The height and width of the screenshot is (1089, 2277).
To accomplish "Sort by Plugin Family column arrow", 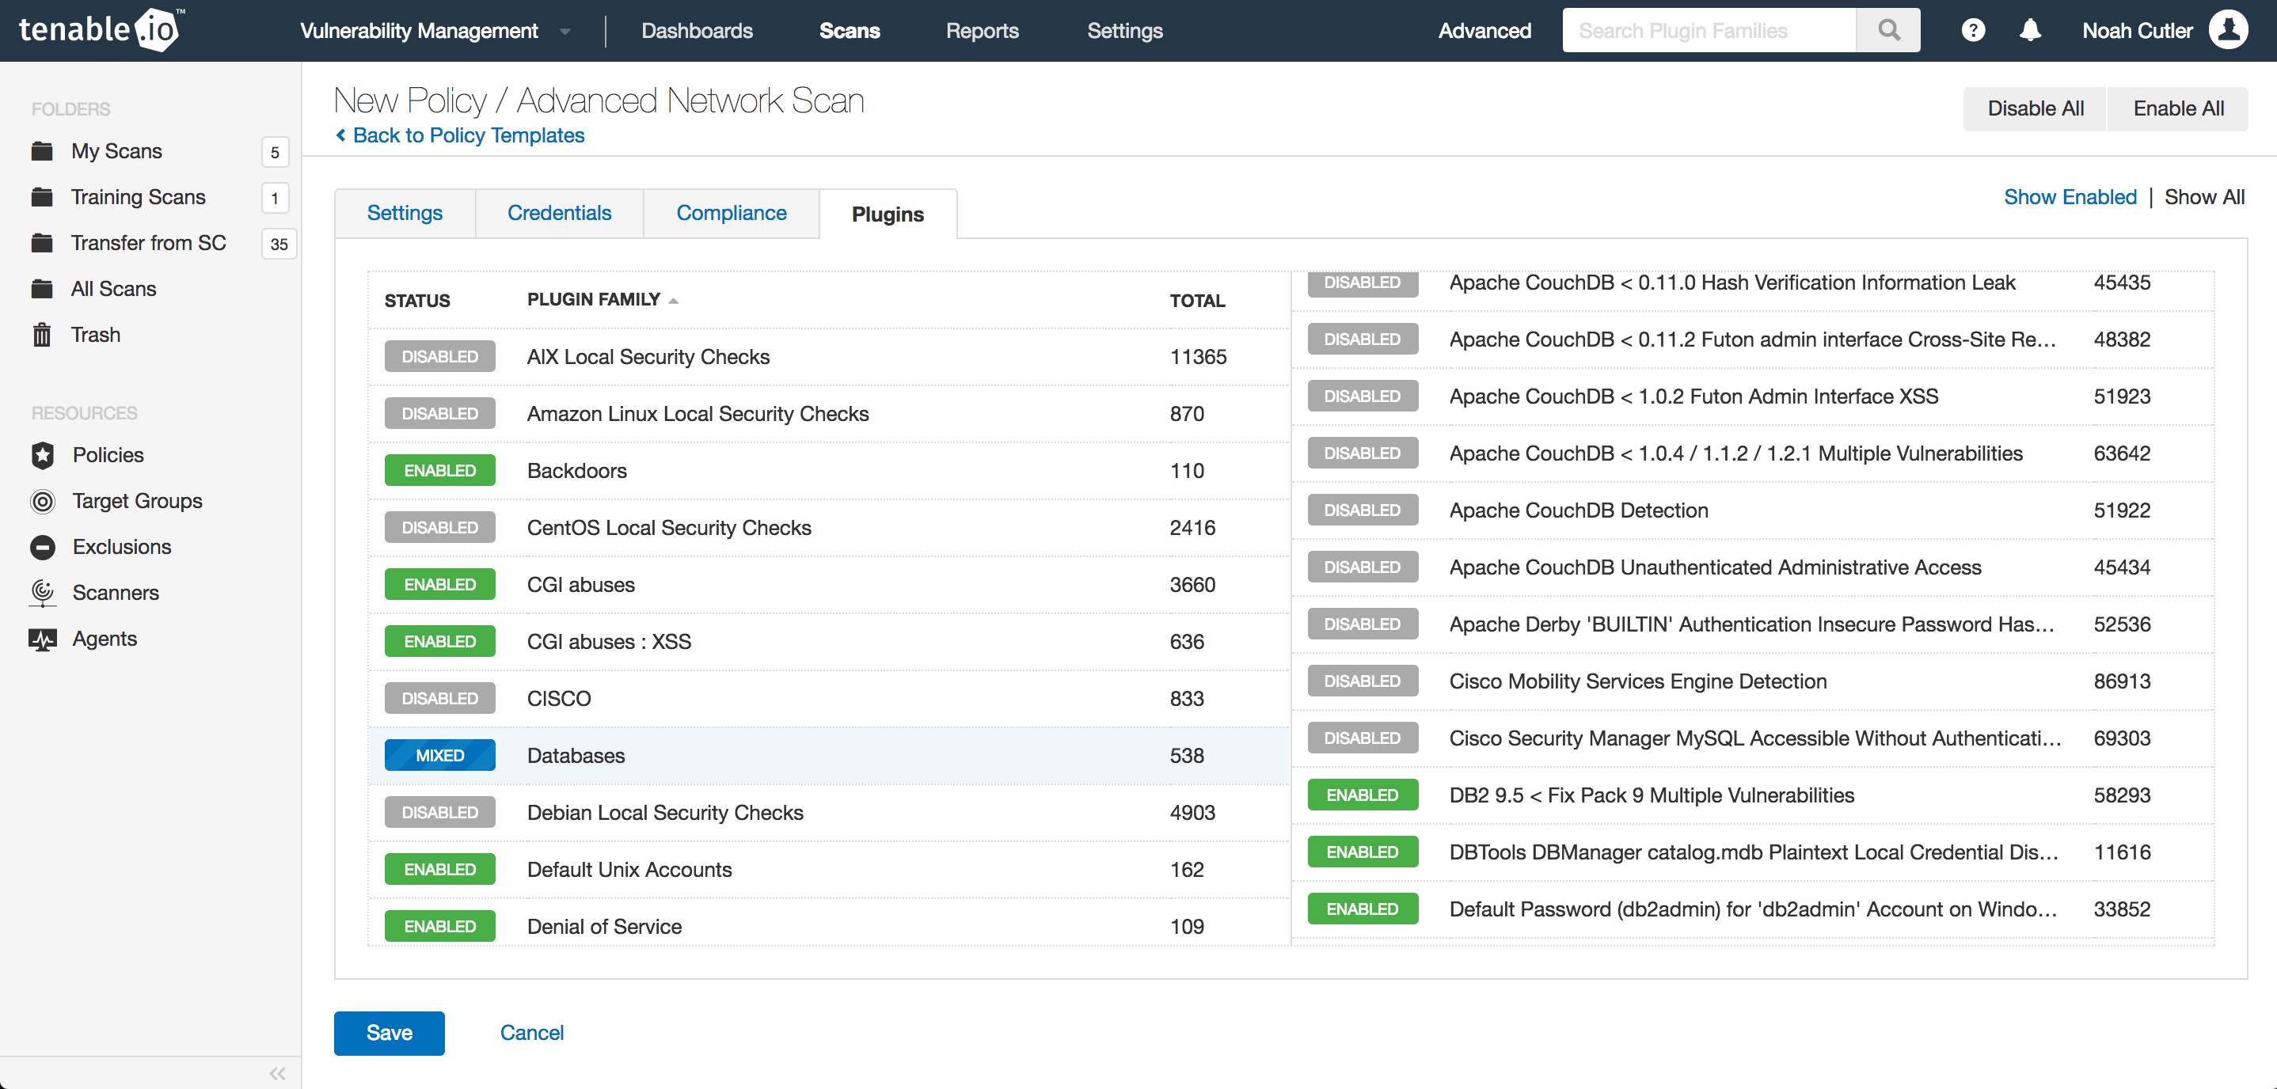I will click(674, 301).
